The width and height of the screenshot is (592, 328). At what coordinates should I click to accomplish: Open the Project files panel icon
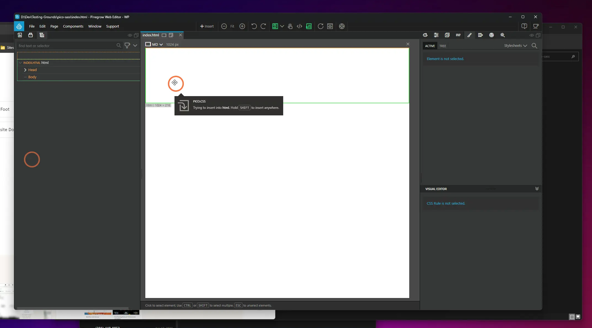point(31,35)
